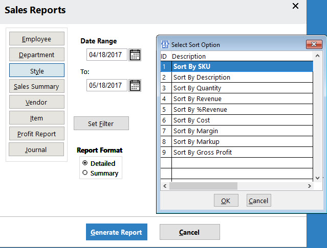Open calendar picker for start date
The image size is (327, 248).
click(135, 55)
